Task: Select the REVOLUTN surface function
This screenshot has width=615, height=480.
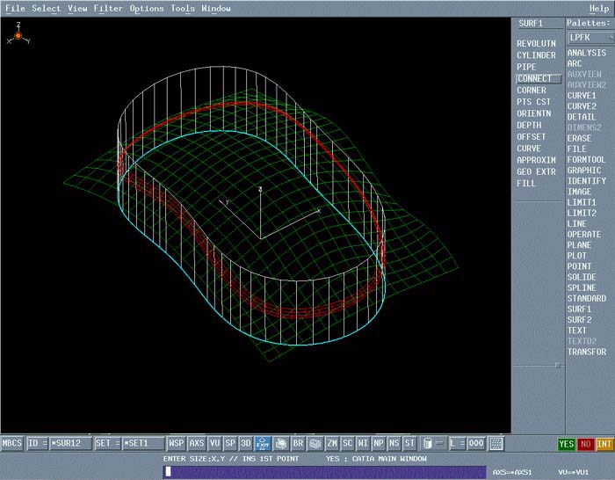Action: coord(536,44)
